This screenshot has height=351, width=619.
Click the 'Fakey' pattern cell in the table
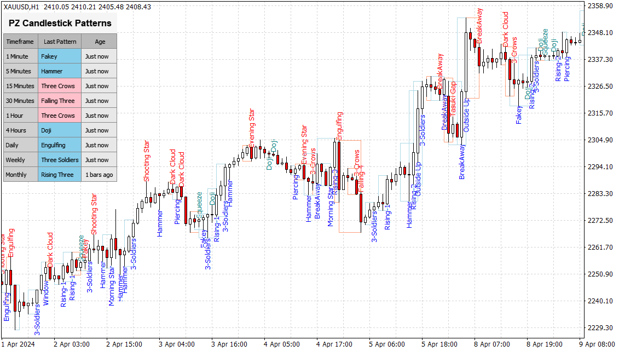[x=60, y=56]
